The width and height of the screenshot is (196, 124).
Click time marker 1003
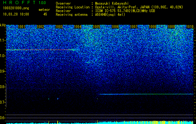coord(59,27)
